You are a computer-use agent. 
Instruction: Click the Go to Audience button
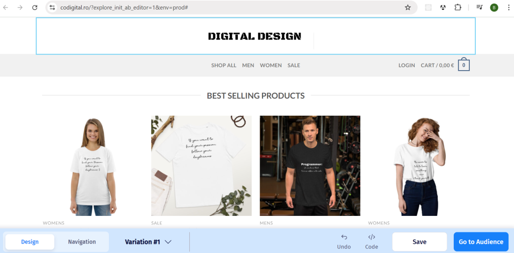pyautogui.click(x=480, y=242)
